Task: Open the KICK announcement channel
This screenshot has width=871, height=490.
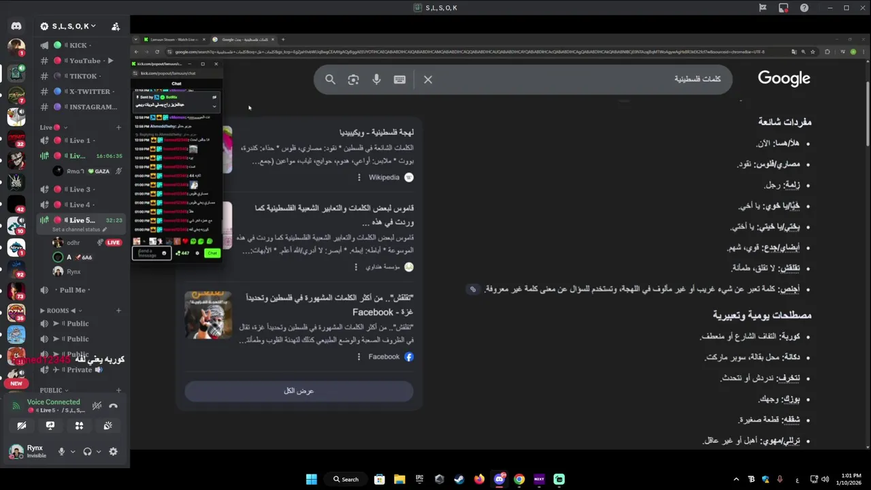Action: [x=78, y=46]
